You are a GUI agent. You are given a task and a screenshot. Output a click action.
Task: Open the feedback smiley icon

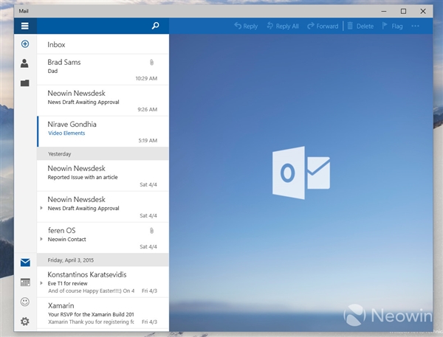click(x=24, y=302)
